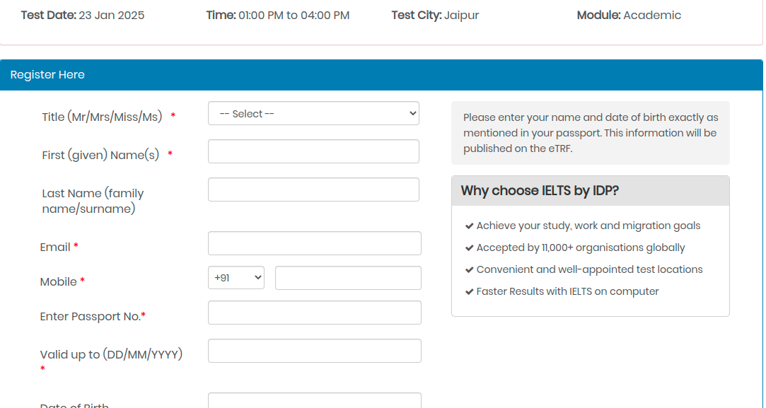
Task: Open the +91 country code dropdown
Action: click(x=236, y=277)
